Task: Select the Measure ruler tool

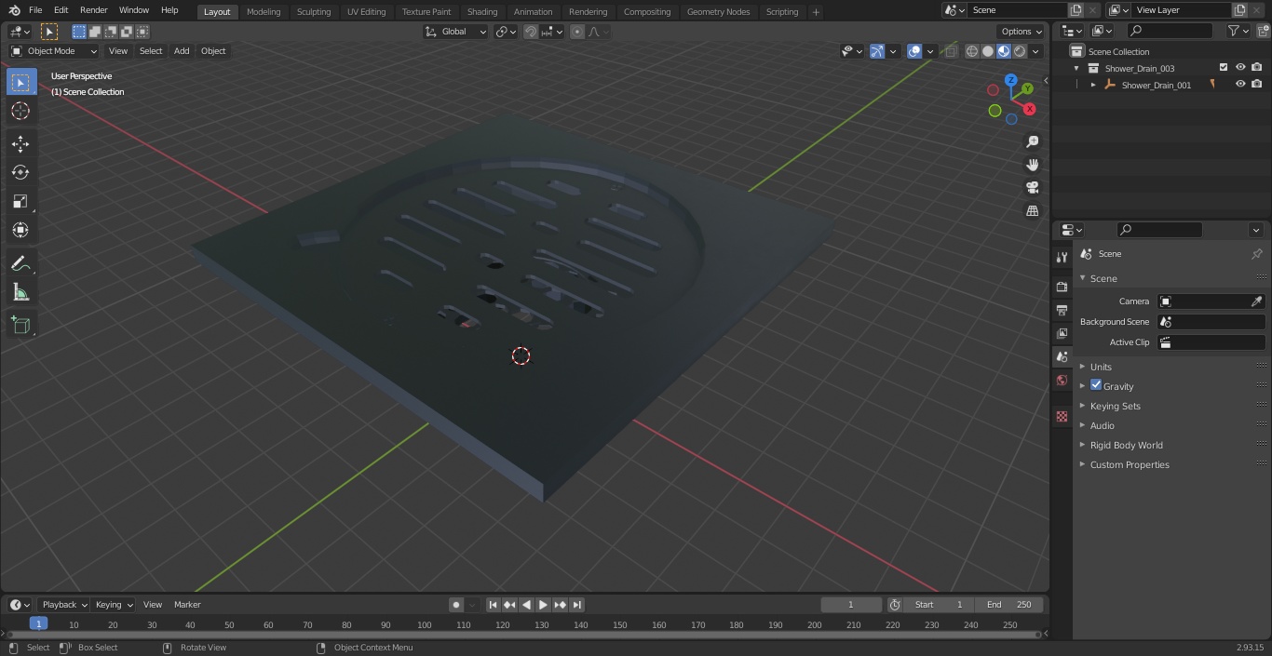Action: pos(20,292)
